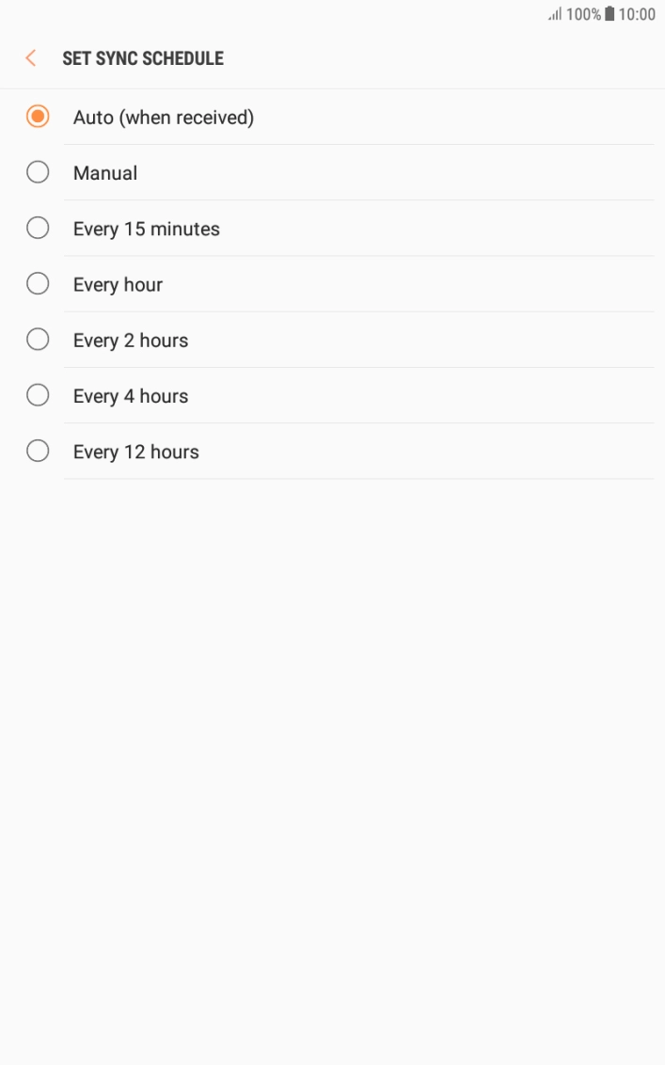665x1065 pixels.
Task: Click the Every hour option row
Action: click(282, 283)
